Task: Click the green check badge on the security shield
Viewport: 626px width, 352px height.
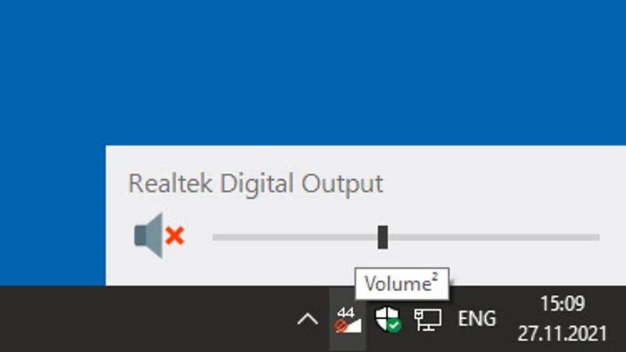Action: pos(394,325)
